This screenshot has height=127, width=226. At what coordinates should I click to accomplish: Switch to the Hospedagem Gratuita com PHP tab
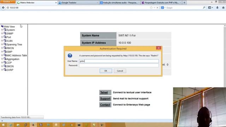point(161,2)
